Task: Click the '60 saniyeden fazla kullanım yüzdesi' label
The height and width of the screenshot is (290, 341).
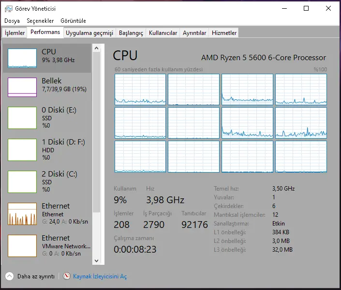Action: [159, 69]
